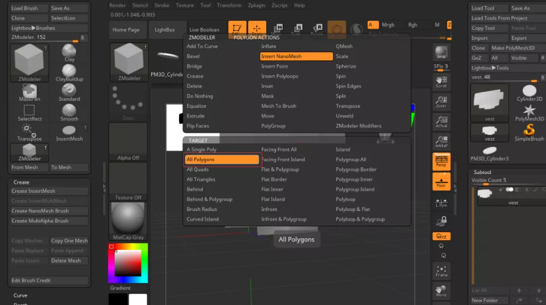Toggle the Floor grid button
Screen dimensions: 546x305
tap(441, 181)
